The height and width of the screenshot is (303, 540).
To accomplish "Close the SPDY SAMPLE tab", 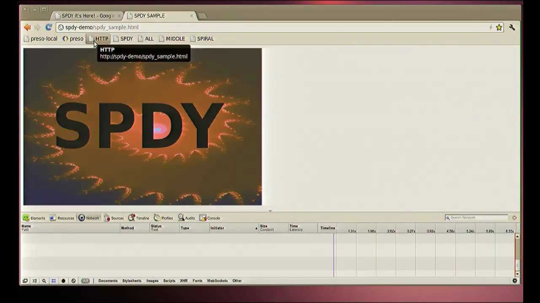I will (192, 16).
